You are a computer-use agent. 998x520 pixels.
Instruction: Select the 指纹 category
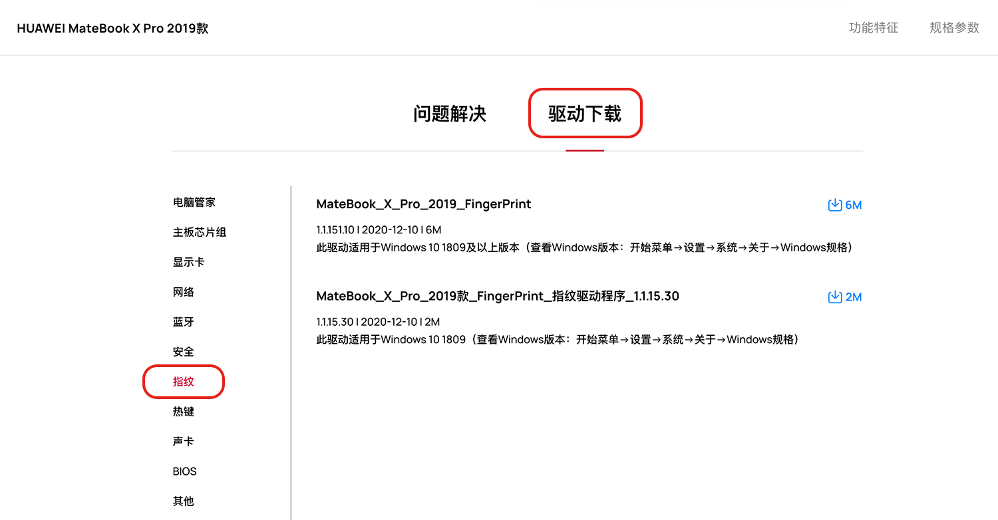(x=184, y=382)
